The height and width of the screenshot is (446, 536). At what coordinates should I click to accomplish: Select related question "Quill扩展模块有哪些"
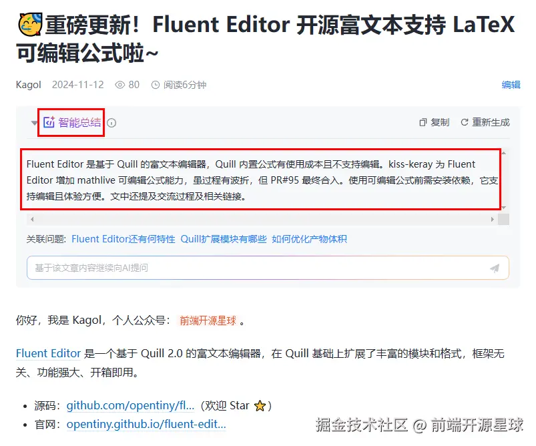(223, 239)
